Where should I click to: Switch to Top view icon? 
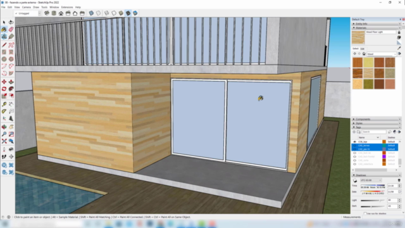(x=54, y=13)
